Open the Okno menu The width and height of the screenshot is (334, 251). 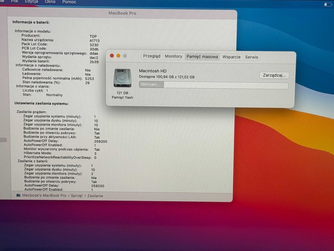[x=50, y=2]
